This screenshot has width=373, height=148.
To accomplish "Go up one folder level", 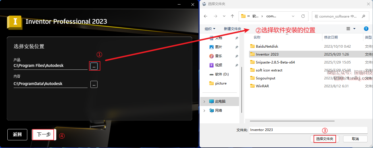I will coord(233,16).
